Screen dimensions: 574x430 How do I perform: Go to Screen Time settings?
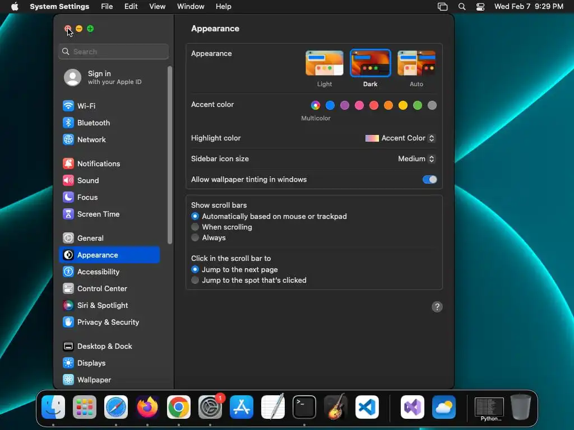click(x=109, y=214)
